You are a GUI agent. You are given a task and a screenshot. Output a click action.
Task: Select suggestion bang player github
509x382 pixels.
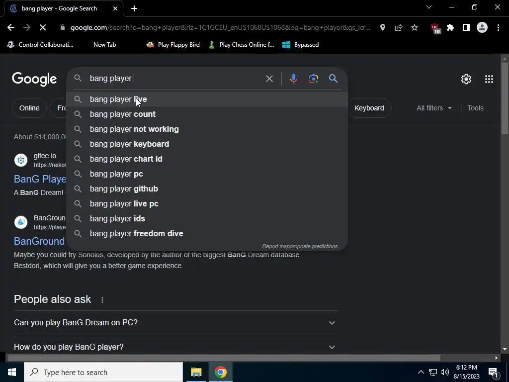pyautogui.click(x=207, y=189)
